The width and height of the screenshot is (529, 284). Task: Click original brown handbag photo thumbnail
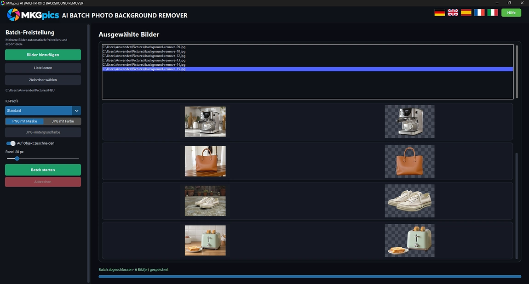coord(205,161)
